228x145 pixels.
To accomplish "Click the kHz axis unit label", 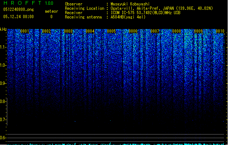I will [x=3, y=29].
